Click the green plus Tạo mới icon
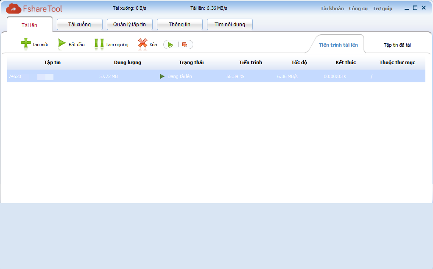 [26, 43]
